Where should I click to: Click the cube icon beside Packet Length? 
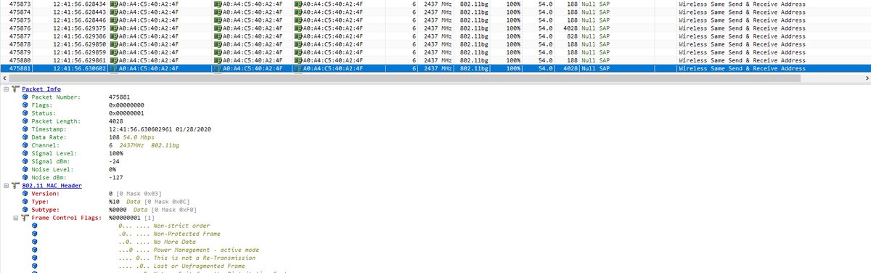(x=25, y=121)
